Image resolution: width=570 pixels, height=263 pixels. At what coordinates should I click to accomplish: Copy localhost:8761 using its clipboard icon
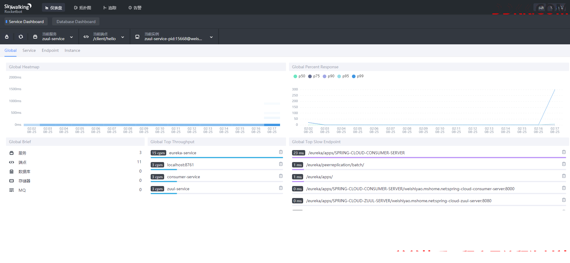[281, 164]
